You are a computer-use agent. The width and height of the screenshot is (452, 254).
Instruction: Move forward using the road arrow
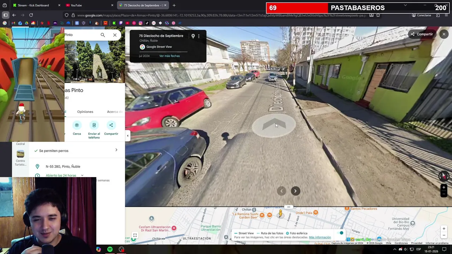pos(274,125)
